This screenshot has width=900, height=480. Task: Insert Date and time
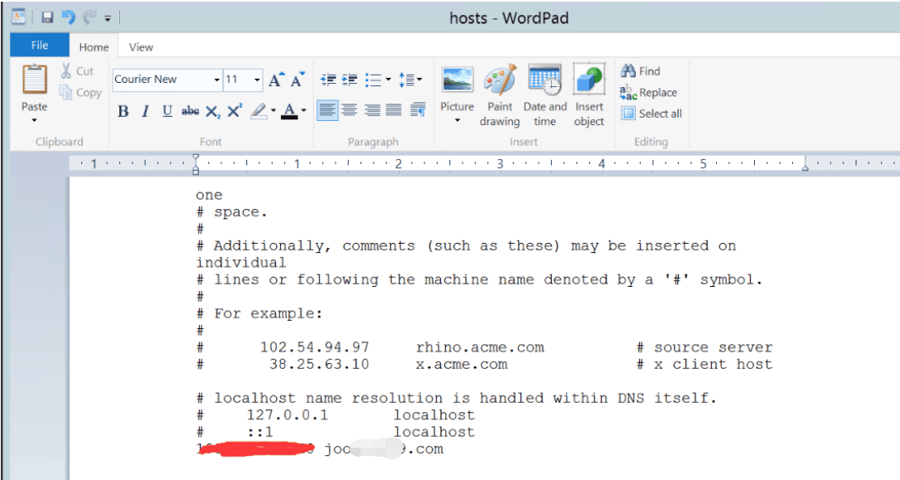(544, 95)
